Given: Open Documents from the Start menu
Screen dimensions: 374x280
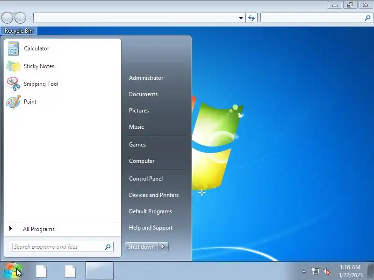Looking at the screenshot, I should [143, 94].
